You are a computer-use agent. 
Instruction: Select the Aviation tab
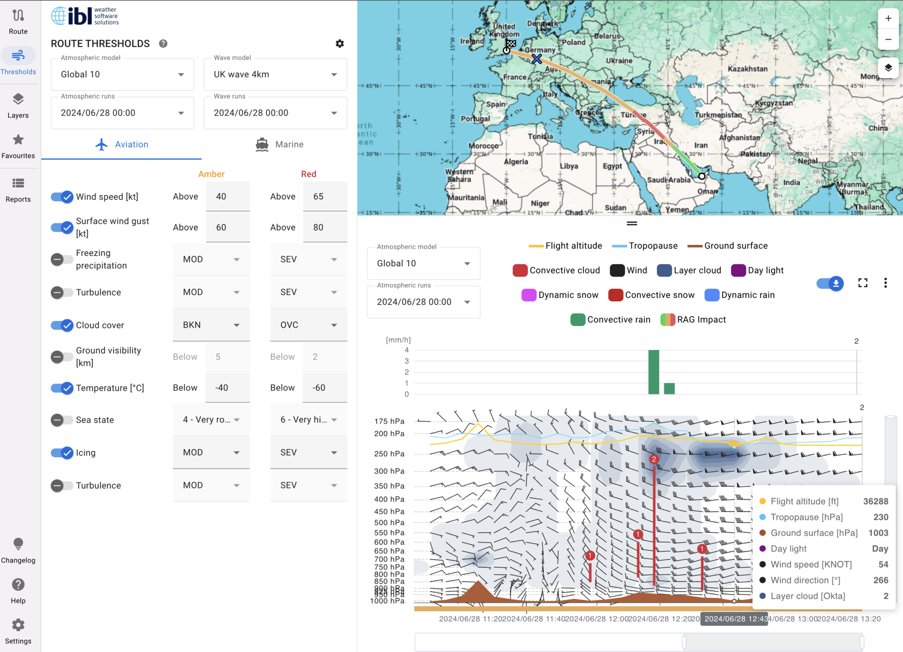tap(122, 144)
